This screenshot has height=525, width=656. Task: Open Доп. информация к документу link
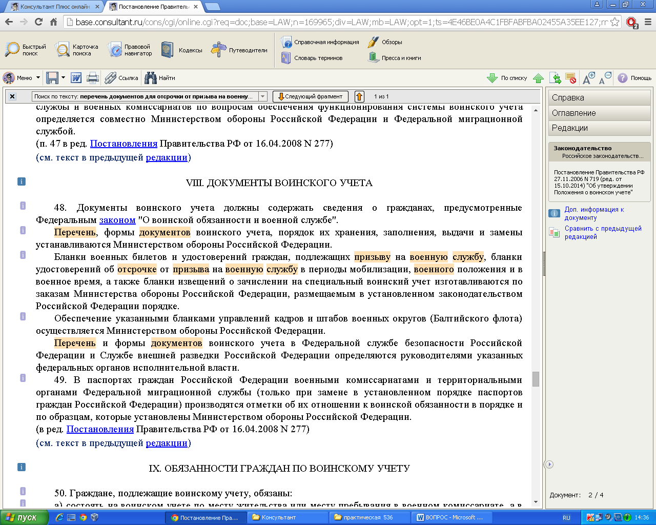(594, 213)
